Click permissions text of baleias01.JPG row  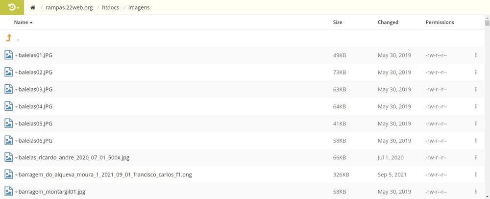436,55
